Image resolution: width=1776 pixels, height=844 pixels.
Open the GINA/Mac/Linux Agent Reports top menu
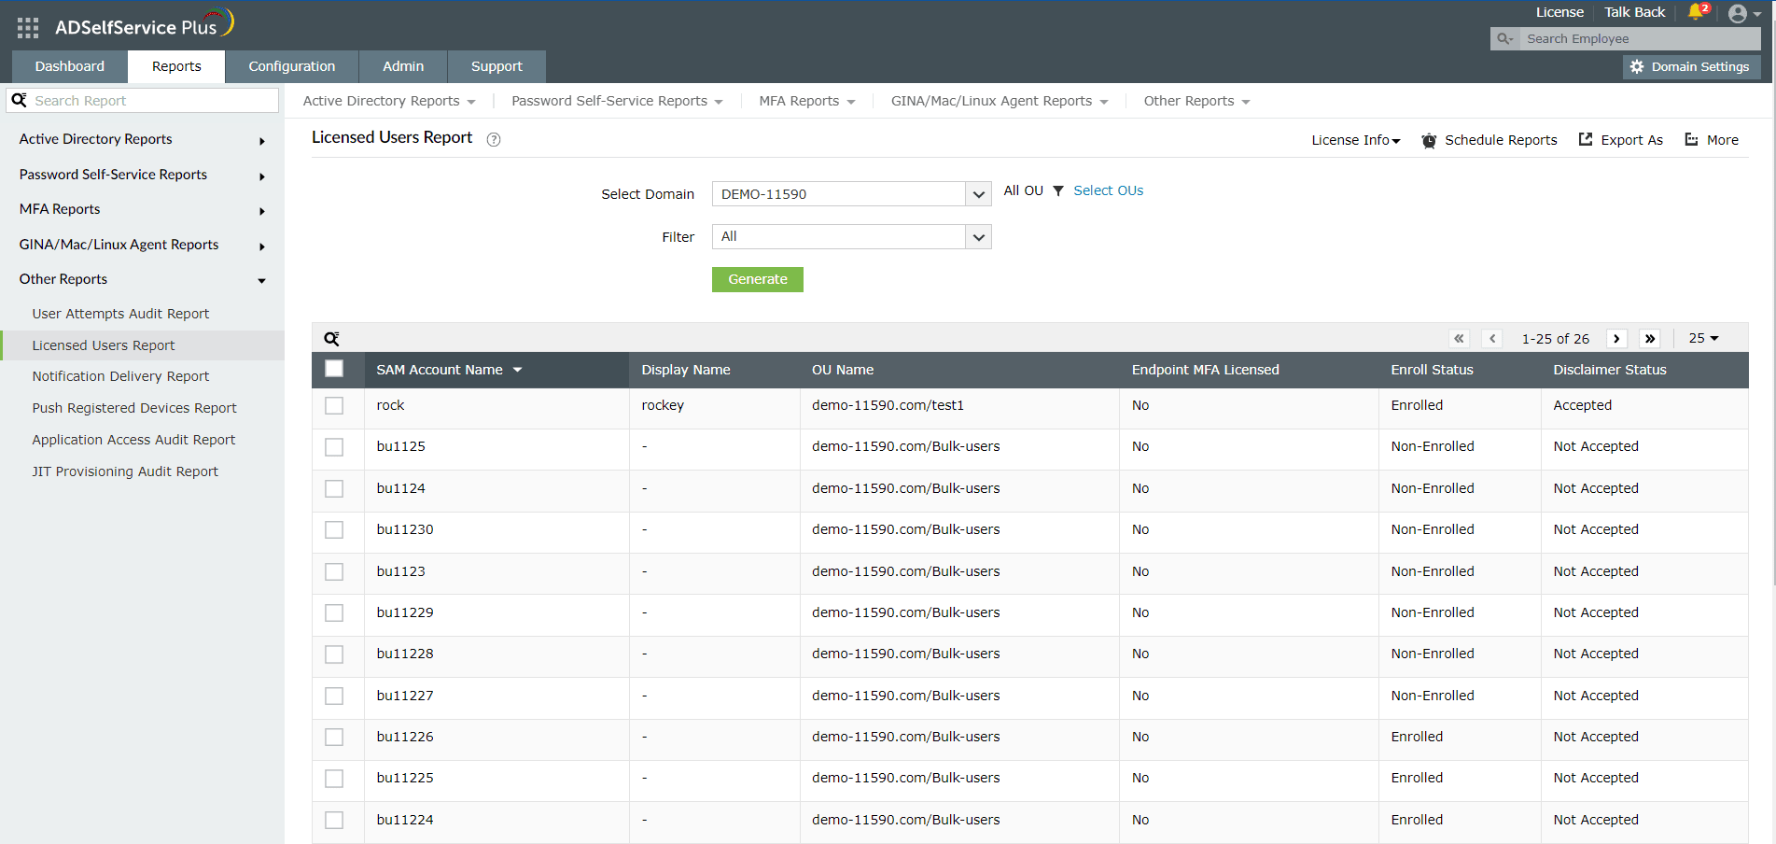pos(1000,101)
